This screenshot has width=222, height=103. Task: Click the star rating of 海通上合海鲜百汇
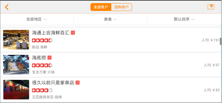coord(42,40)
